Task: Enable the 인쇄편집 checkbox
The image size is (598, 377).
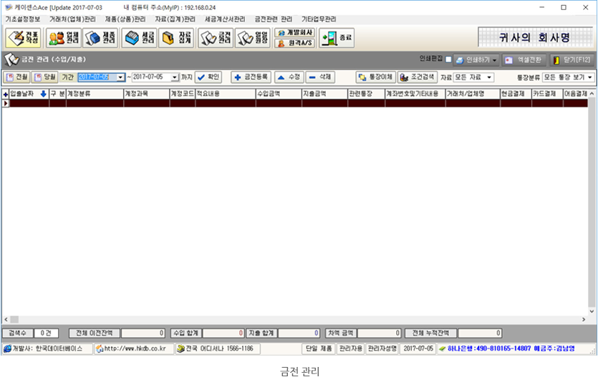Action: [x=448, y=59]
